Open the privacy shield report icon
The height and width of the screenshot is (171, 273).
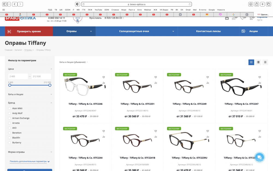78,4
